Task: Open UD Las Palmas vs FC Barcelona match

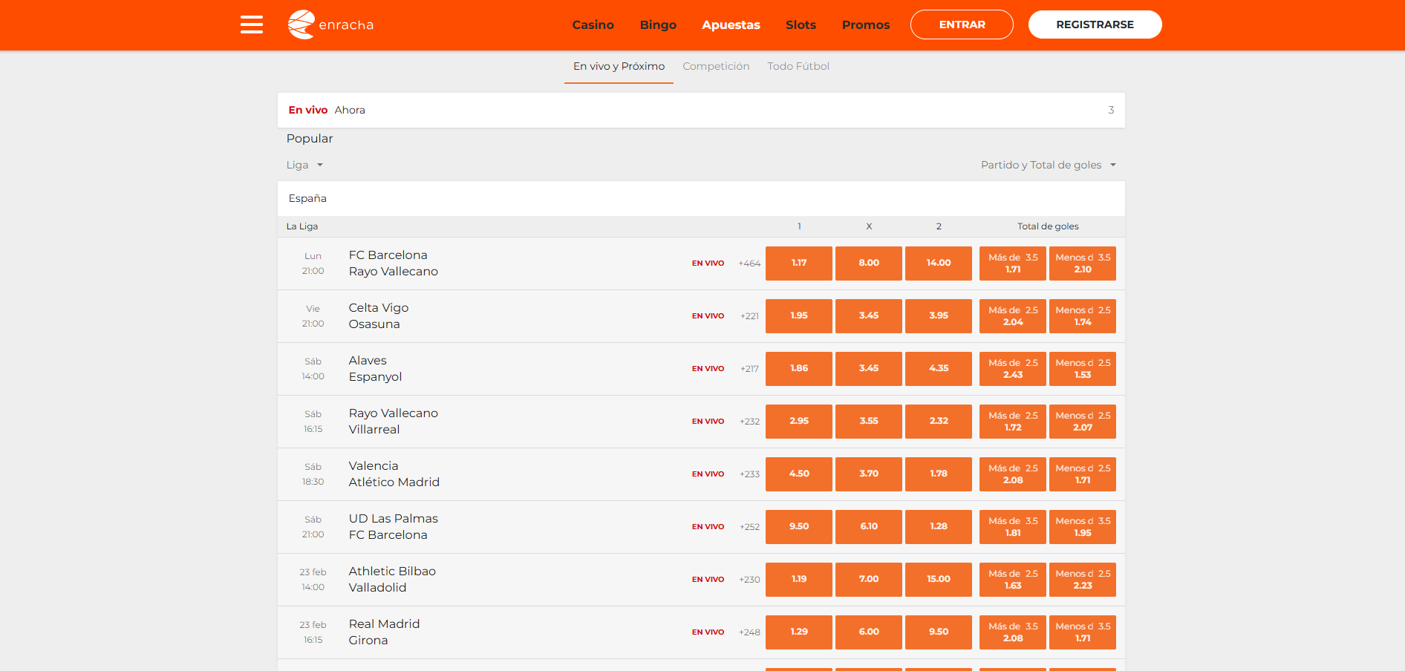Action: pyautogui.click(x=394, y=526)
